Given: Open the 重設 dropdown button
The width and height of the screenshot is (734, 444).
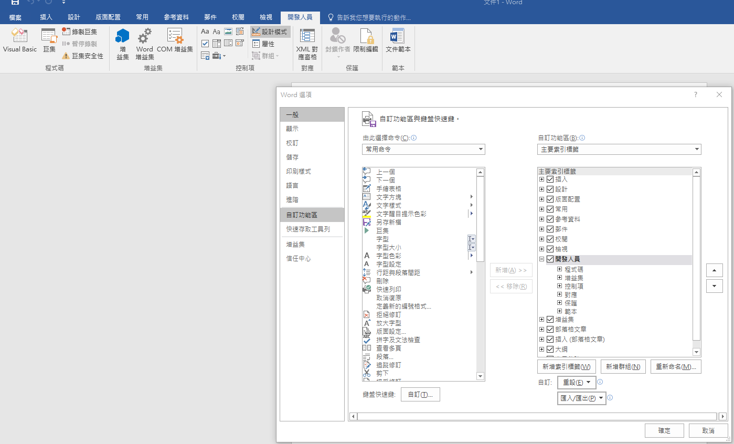Looking at the screenshot, I should point(576,382).
